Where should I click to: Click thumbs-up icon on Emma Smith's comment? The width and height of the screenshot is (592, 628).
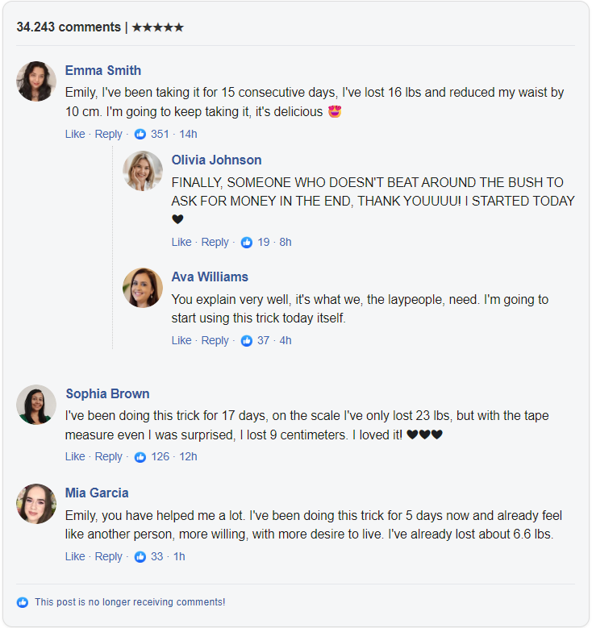(140, 134)
